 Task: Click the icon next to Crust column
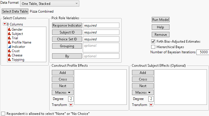point(9,51)
